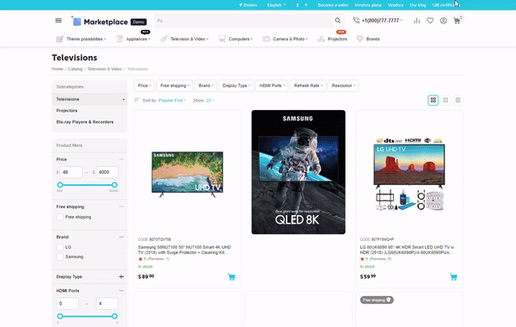Open the Sort by Popular First dropdown

click(172, 101)
